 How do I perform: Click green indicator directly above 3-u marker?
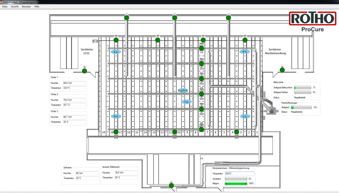[116, 40]
